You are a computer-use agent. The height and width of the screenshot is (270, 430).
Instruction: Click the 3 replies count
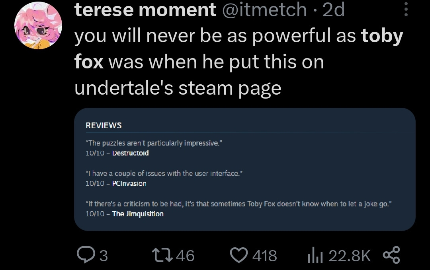point(104,256)
